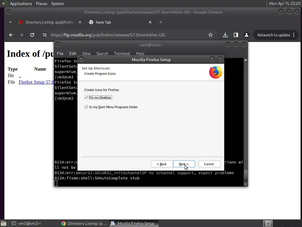Open Firefox Setup window menu button
Viewport: 302px width, 227px height.
pos(81,59)
